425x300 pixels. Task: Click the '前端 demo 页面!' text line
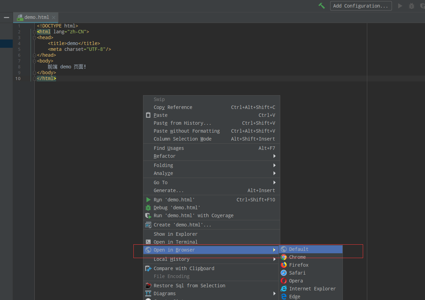[x=67, y=67]
